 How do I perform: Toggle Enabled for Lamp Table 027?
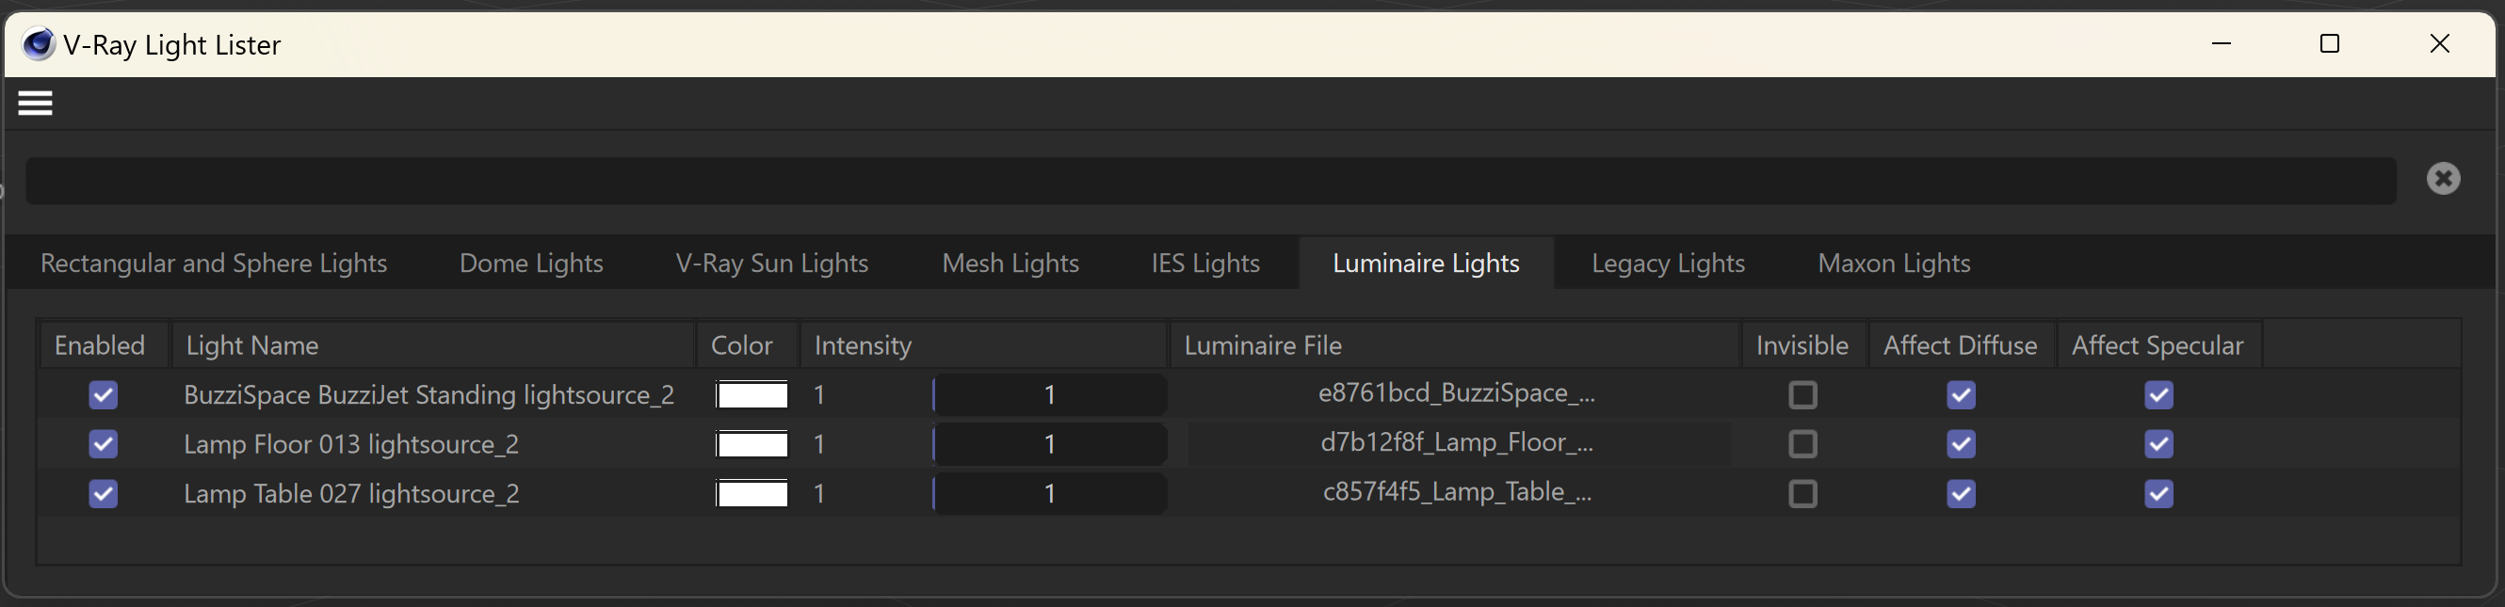pyautogui.click(x=103, y=494)
